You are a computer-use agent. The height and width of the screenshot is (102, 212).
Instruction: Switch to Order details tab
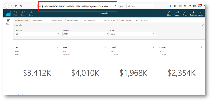click(38, 20)
